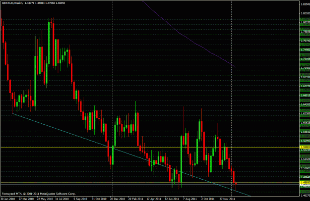Viewport: 310px width, 201px height.
Task: Click the 31 Oct 2010 date label
Action: pos(99,199)
